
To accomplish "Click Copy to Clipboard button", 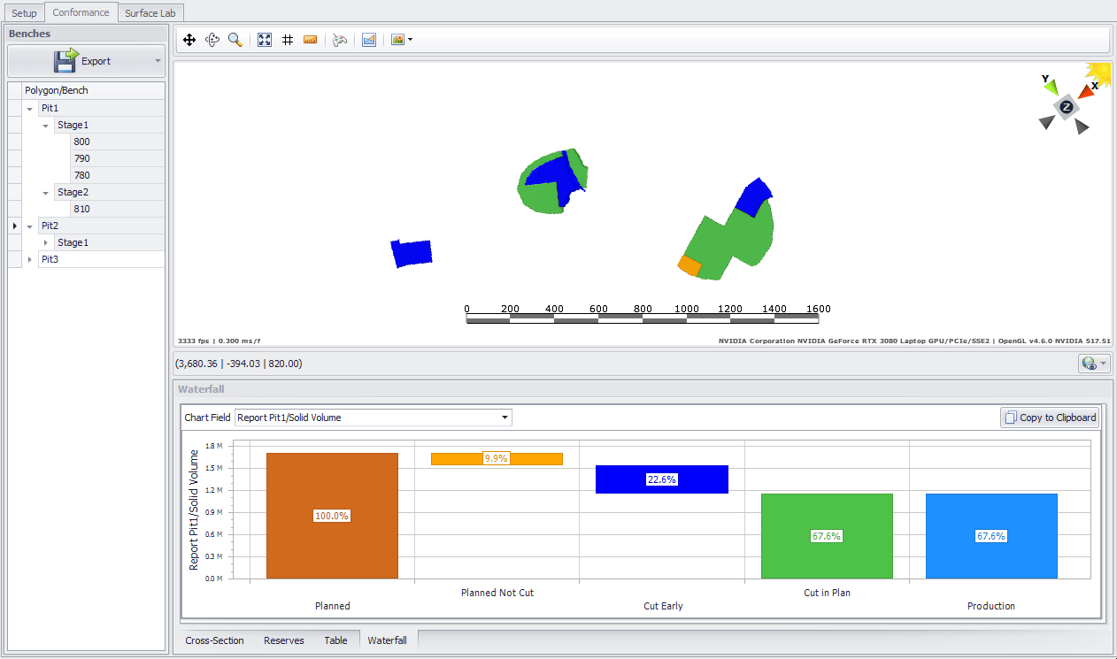I will coord(1051,418).
